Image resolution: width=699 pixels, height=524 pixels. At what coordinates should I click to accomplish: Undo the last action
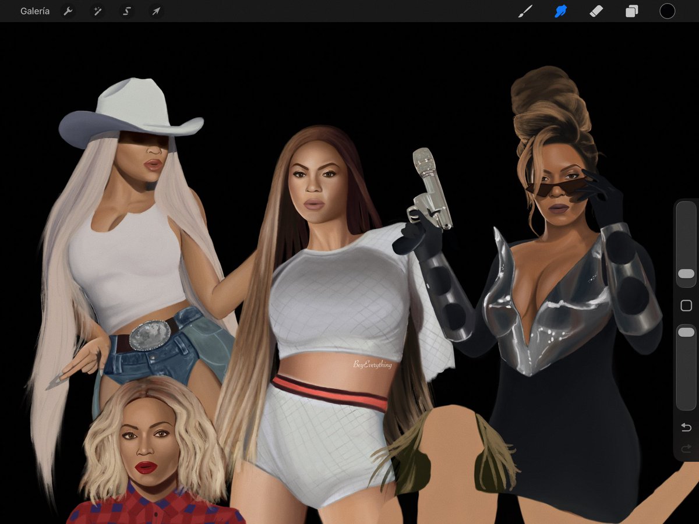[x=686, y=428]
